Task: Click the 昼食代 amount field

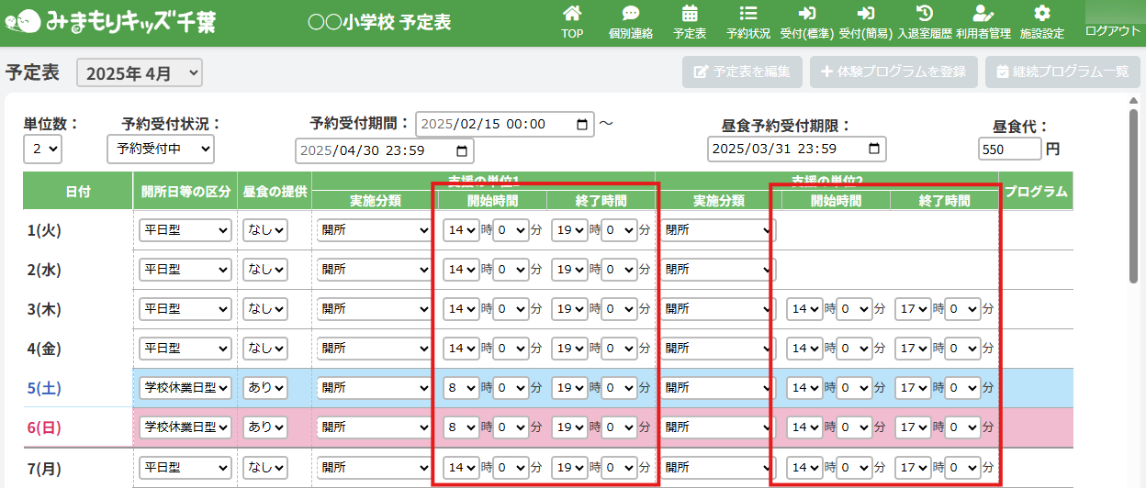Action: point(1010,149)
